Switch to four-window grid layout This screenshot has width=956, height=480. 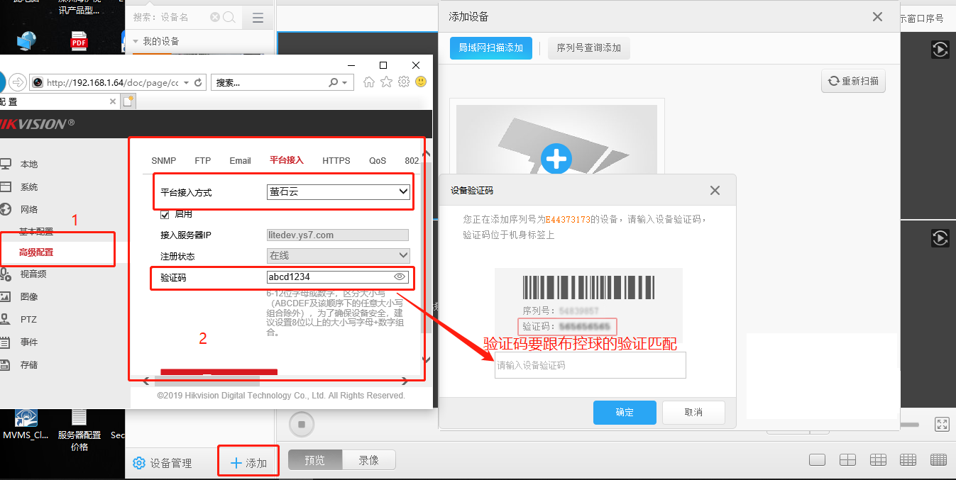click(x=847, y=460)
